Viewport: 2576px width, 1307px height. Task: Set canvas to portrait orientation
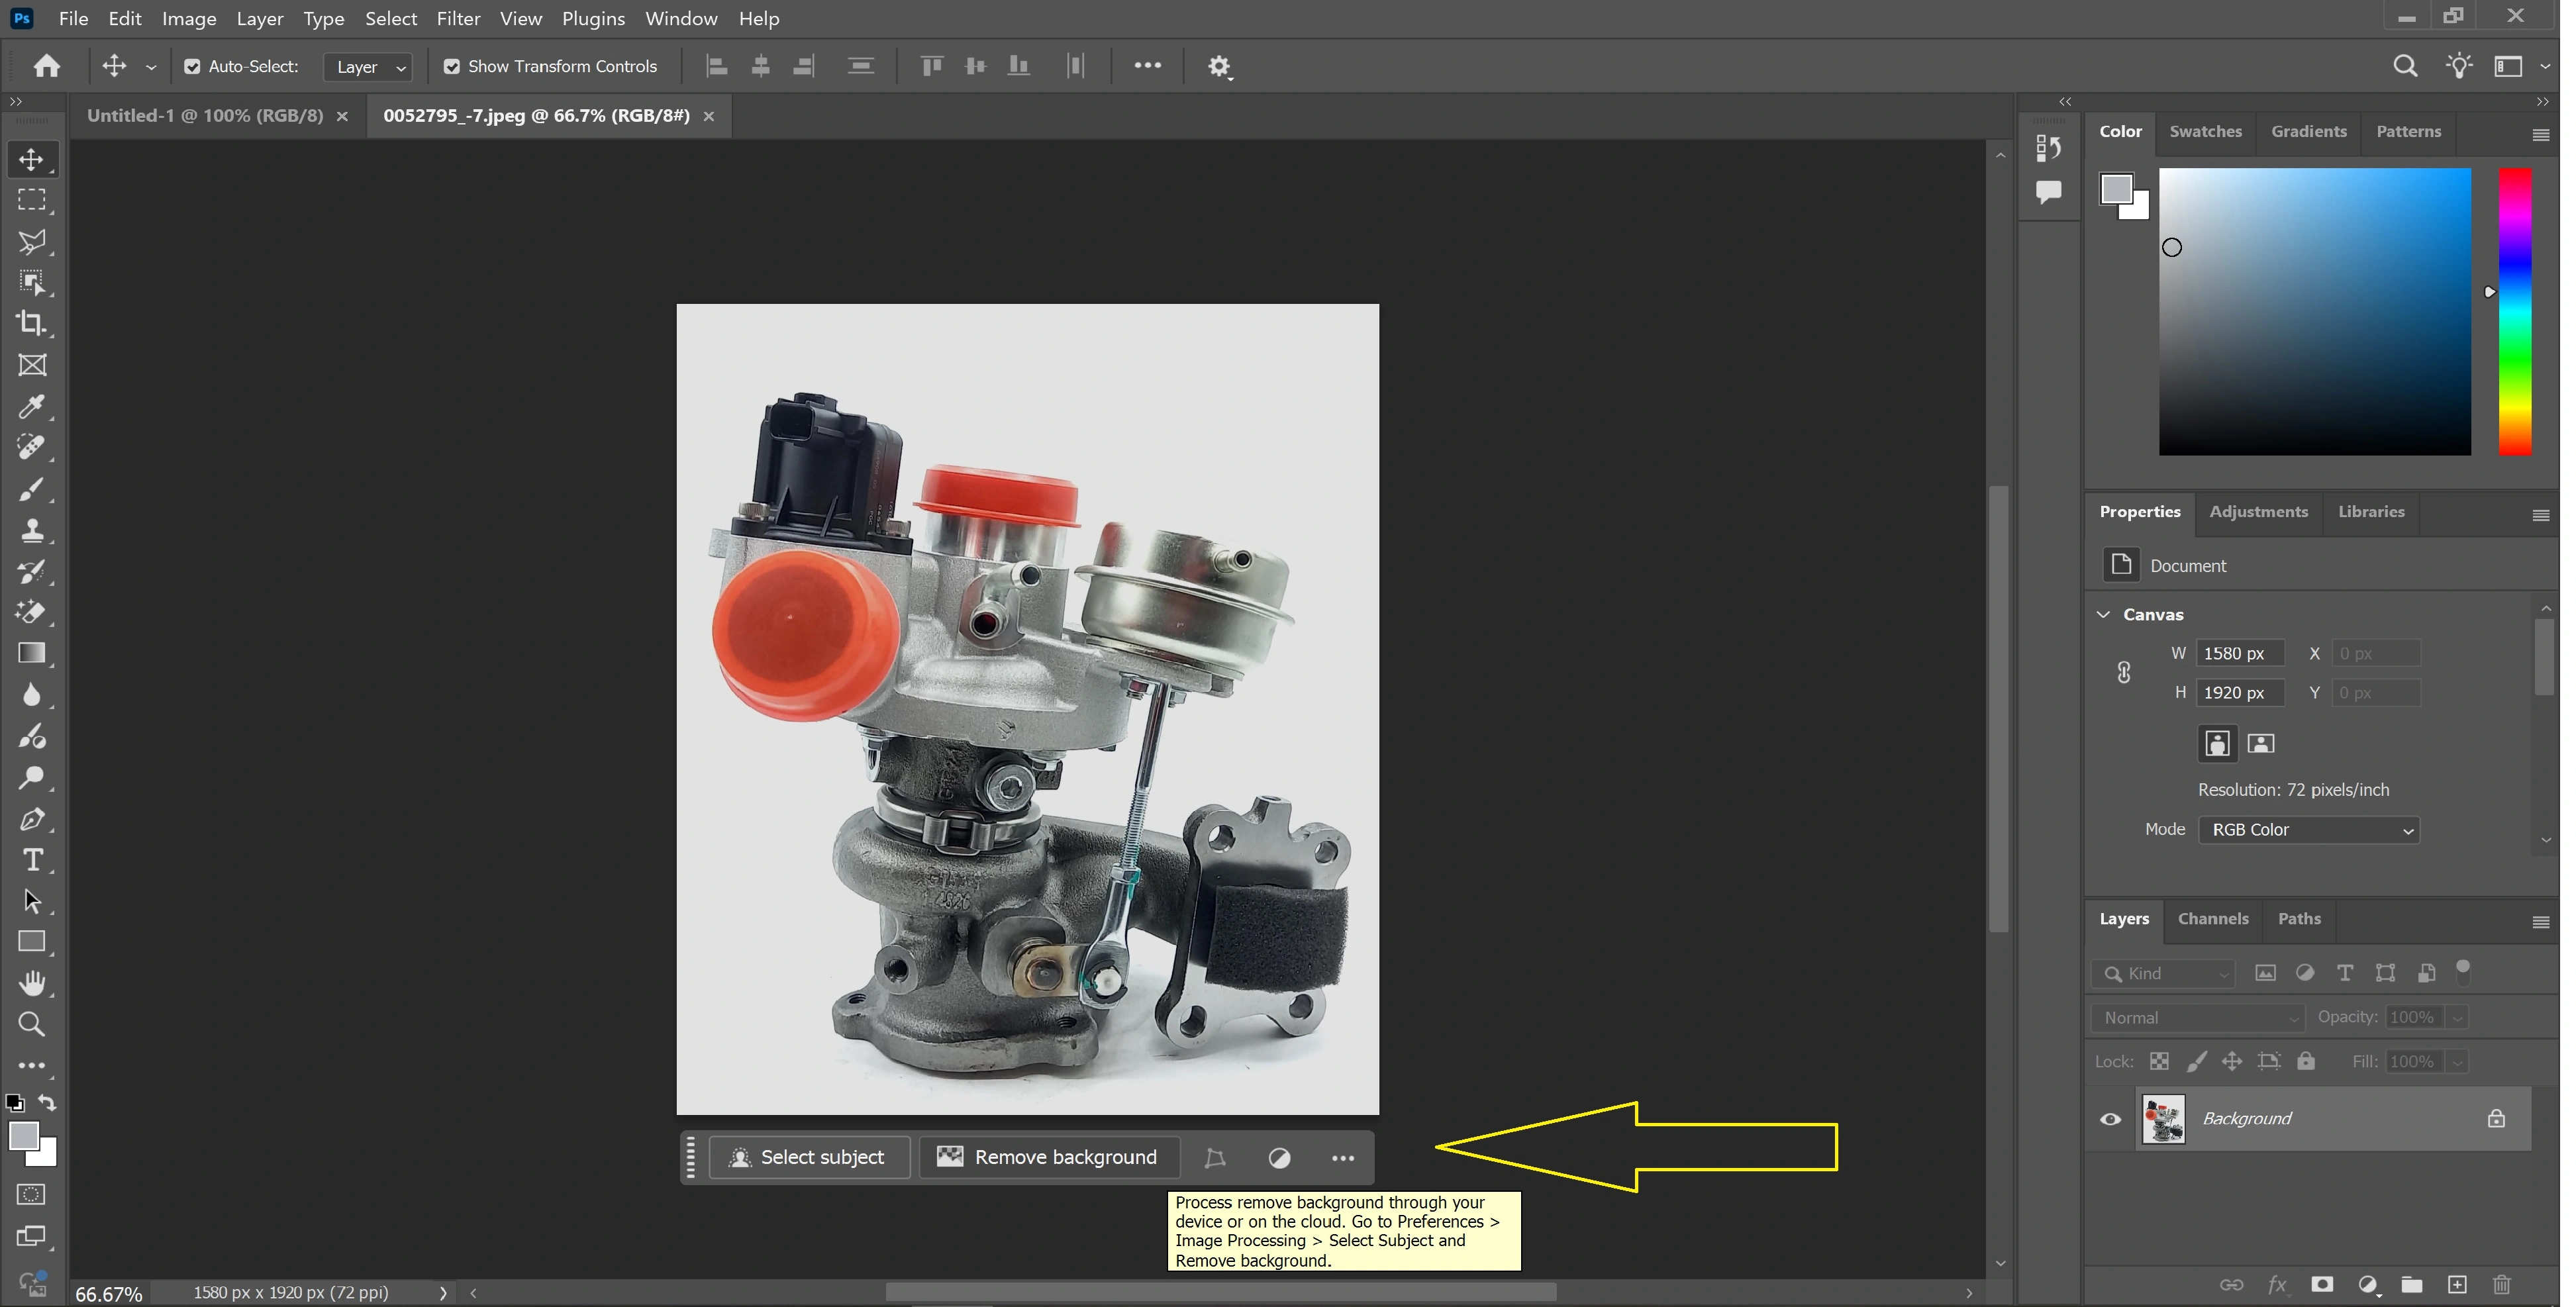point(2217,743)
